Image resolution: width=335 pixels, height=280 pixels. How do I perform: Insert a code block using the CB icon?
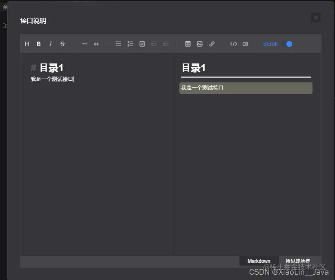coord(246,44)
